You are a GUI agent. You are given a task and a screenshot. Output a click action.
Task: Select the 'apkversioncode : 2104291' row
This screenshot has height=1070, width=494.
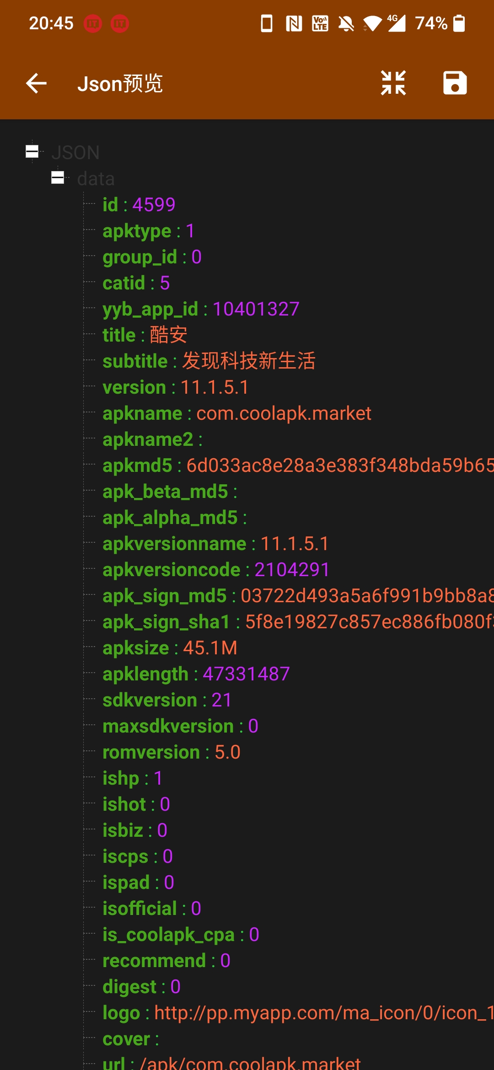click(x=216, y=570)
